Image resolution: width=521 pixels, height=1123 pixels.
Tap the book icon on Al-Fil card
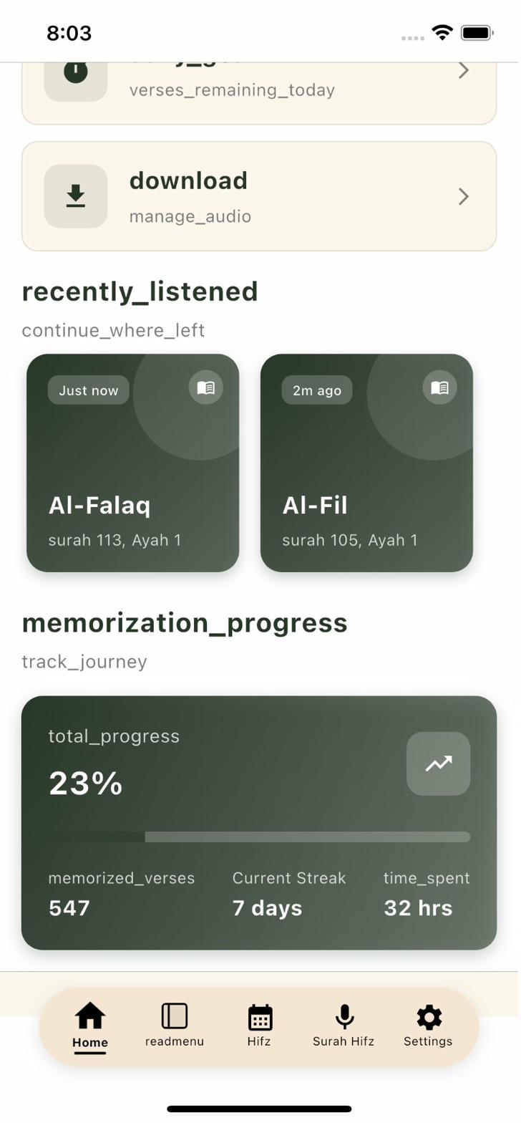439,387
